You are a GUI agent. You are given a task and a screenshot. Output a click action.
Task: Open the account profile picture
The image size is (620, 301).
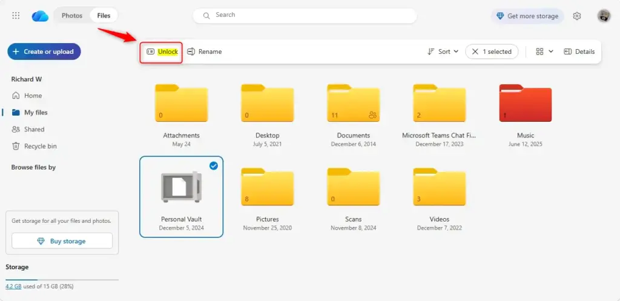[x=604, y=16]
